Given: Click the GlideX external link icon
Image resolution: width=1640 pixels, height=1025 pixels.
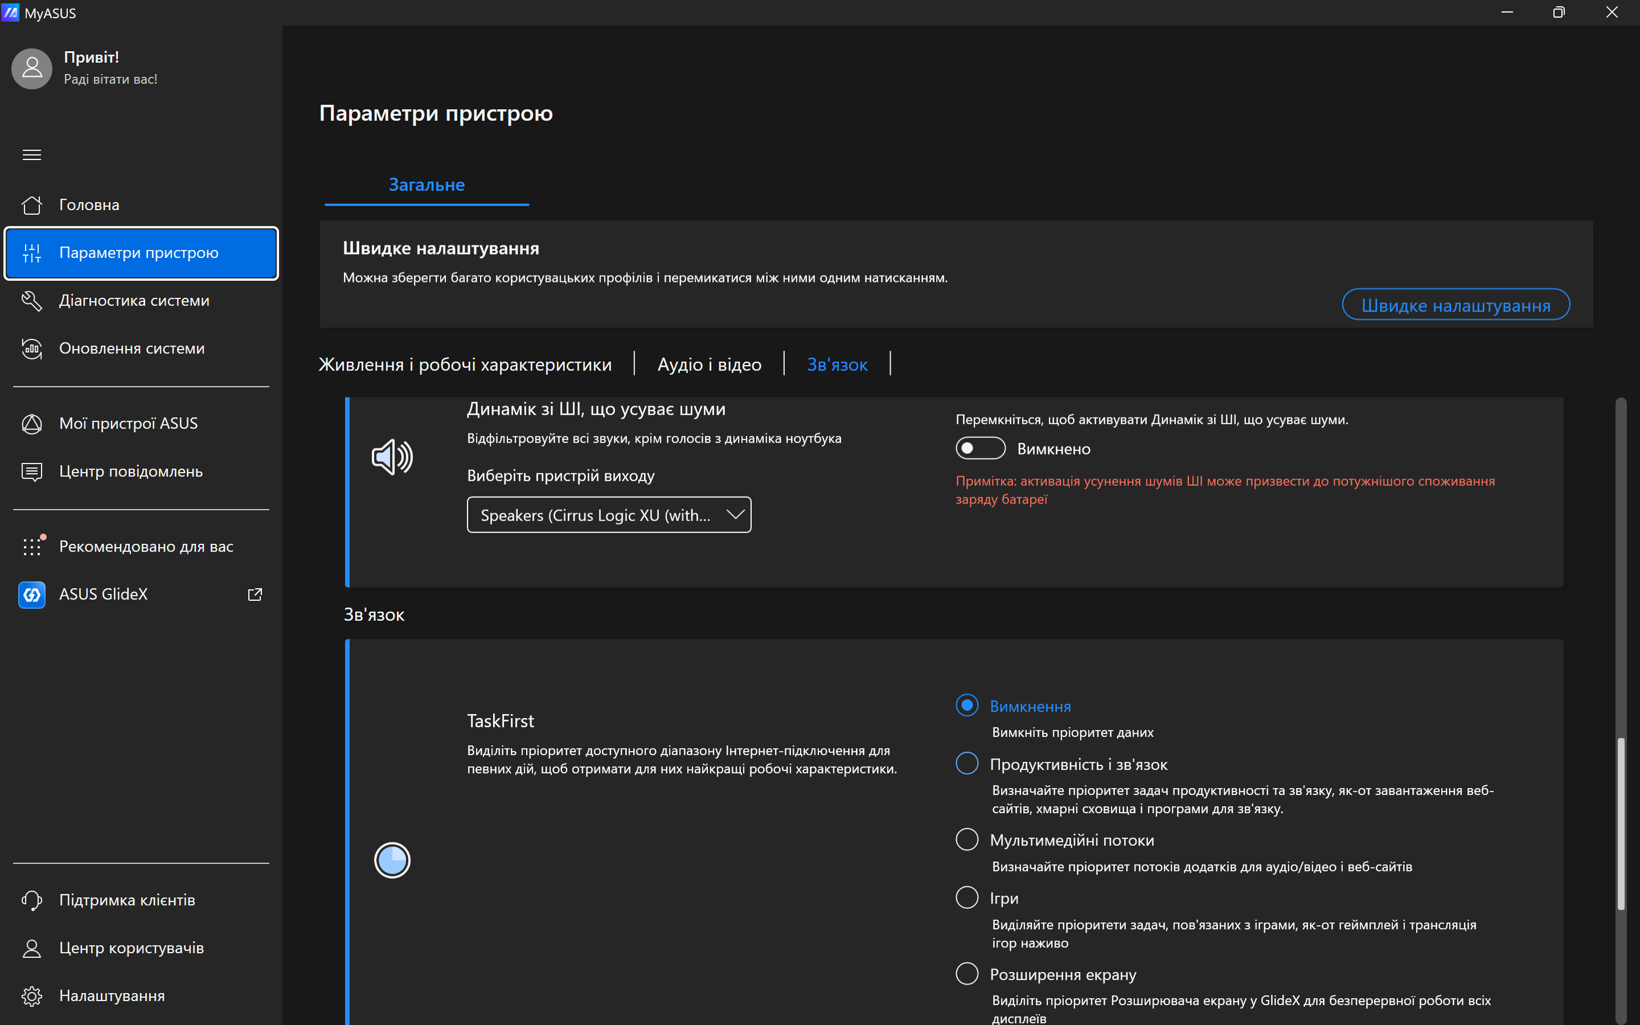Looking at the screenshot, I should coord(255,594).
